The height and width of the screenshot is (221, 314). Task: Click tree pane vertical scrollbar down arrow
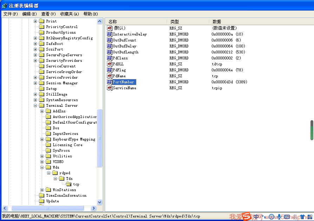99,202
